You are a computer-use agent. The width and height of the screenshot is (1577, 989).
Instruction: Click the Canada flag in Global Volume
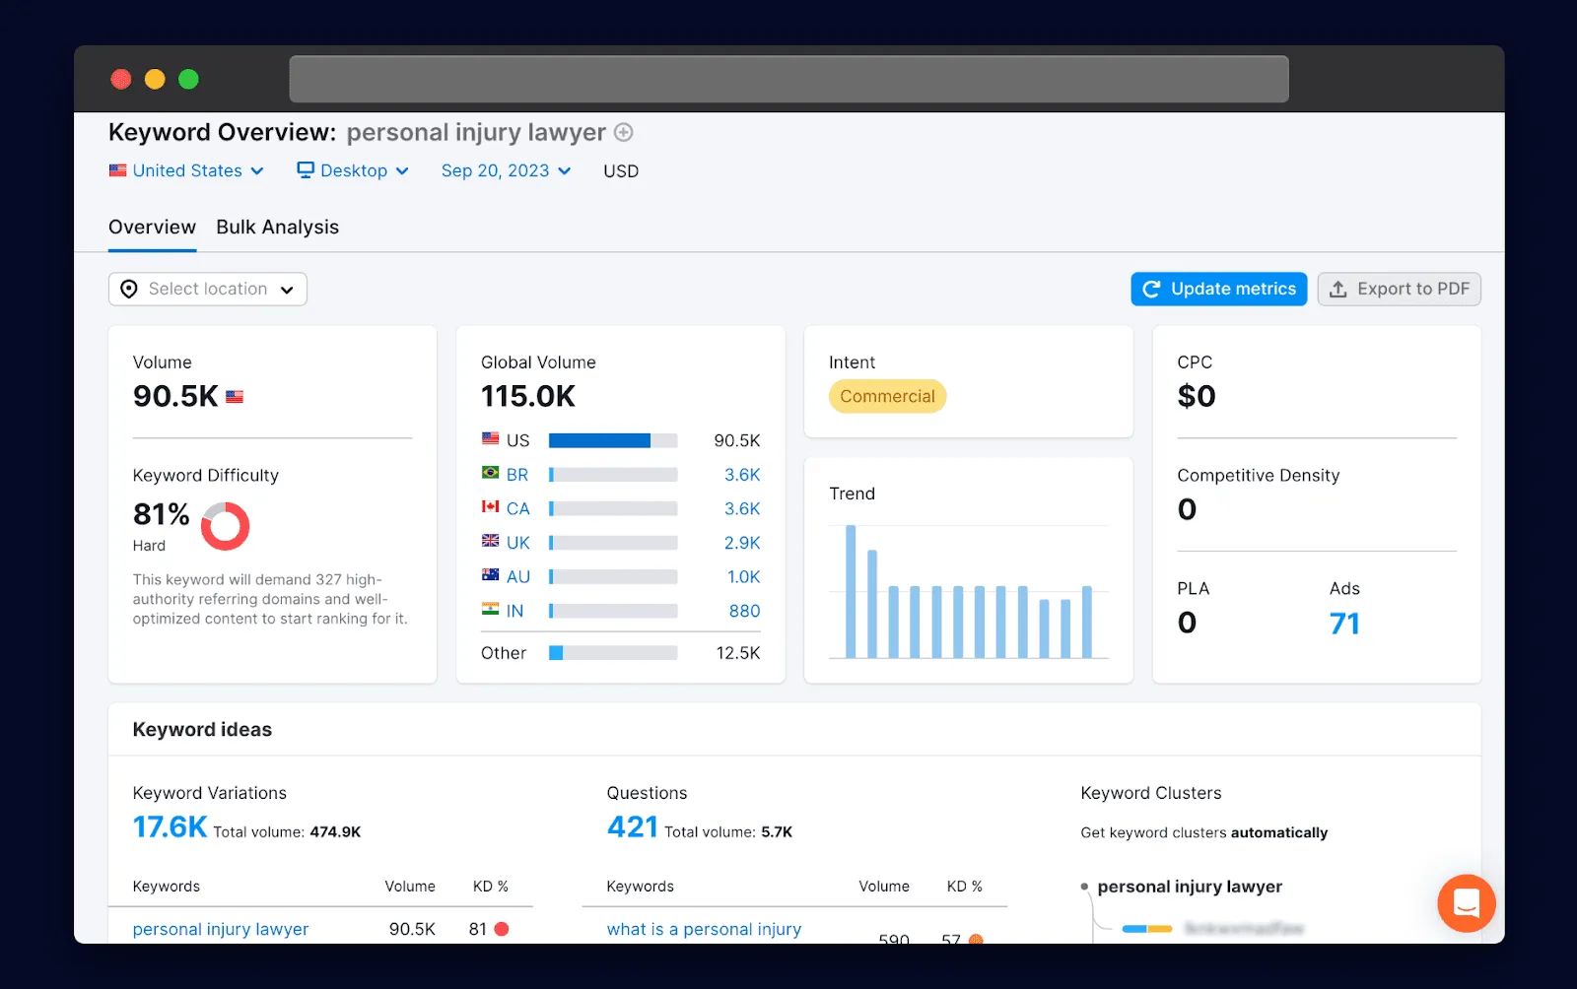point(490,507)
